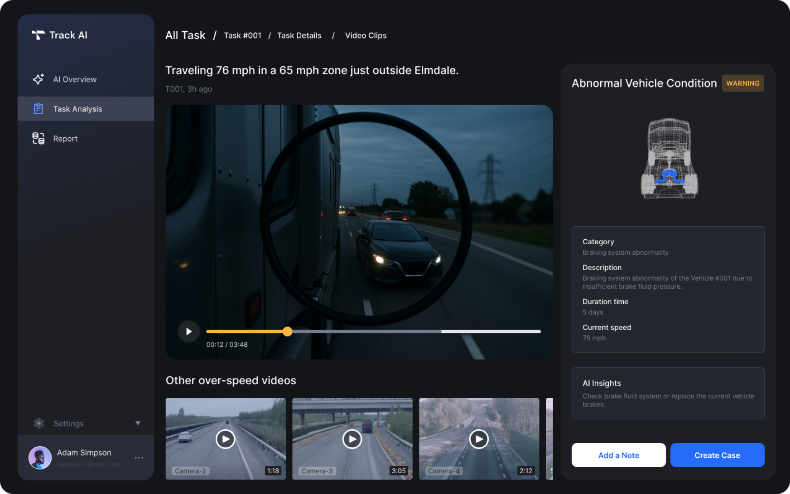Viewport: 790px width, 494px height.
Task: Open the Report section
Action: tap(86, 139)
